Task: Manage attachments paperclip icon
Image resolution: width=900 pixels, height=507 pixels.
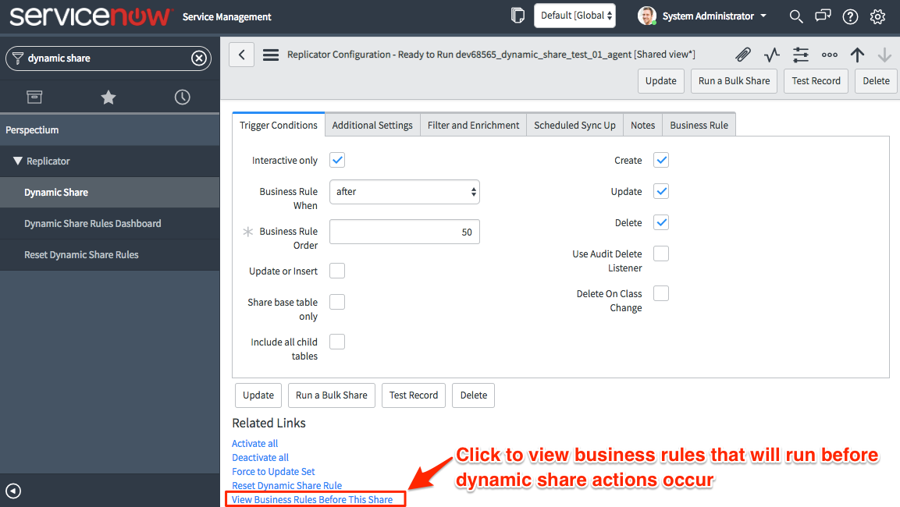Action: (743, 55)
